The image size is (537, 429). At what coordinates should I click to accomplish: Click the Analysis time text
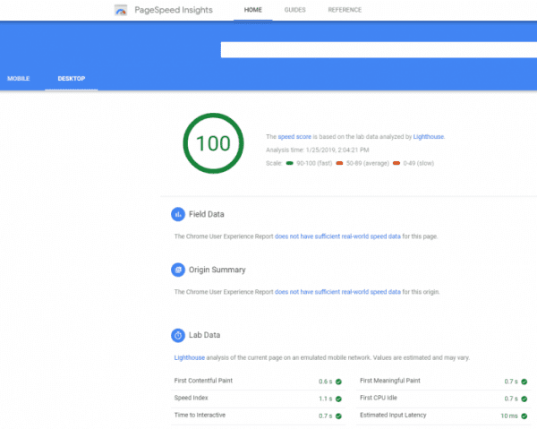click(318, 150)
